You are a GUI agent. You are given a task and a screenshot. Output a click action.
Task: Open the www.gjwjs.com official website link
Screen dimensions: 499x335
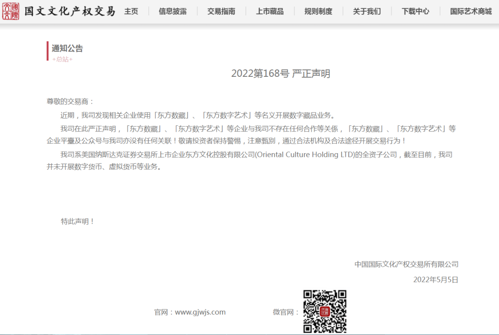click(200, 312)
